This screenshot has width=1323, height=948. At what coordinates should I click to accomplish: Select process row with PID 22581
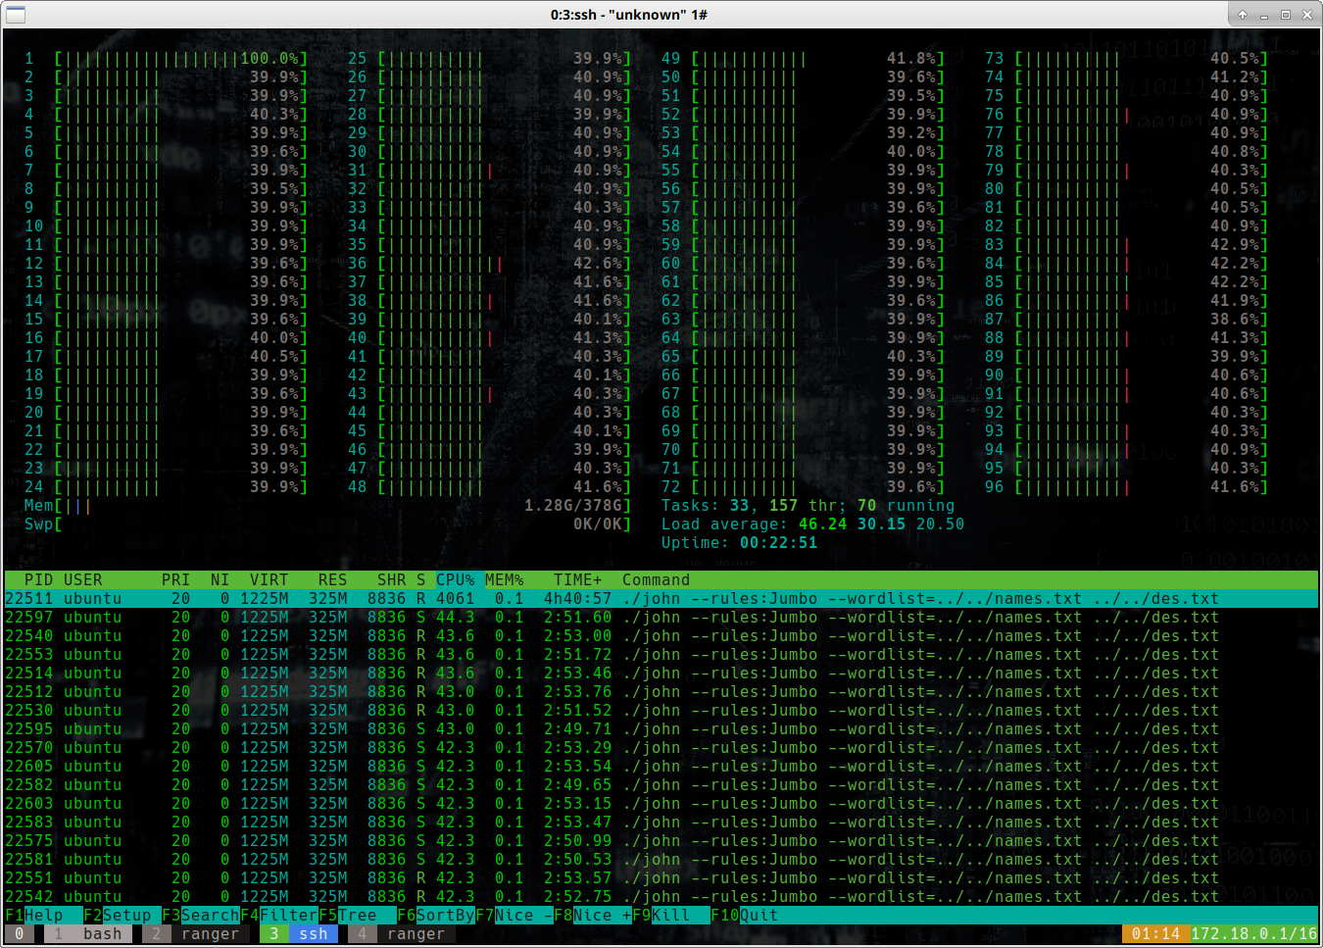(661, 860)
